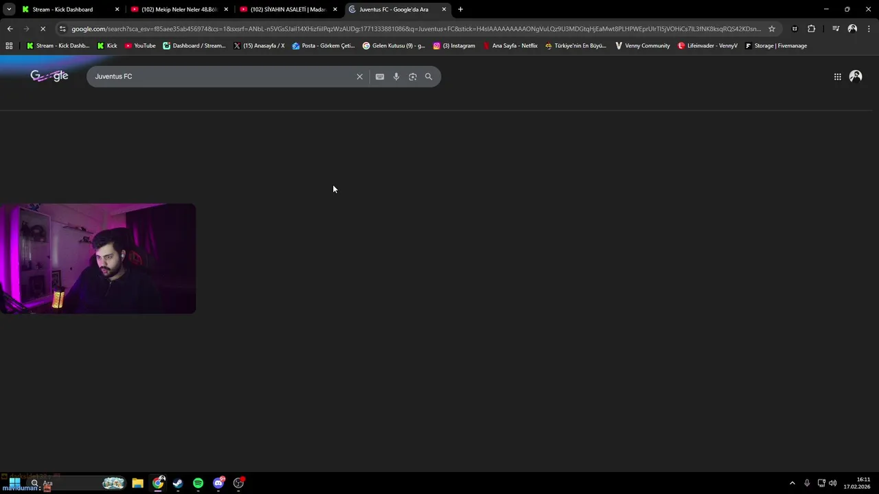Open search by image camera icon
Screen dimensions: 879x494
413,77
